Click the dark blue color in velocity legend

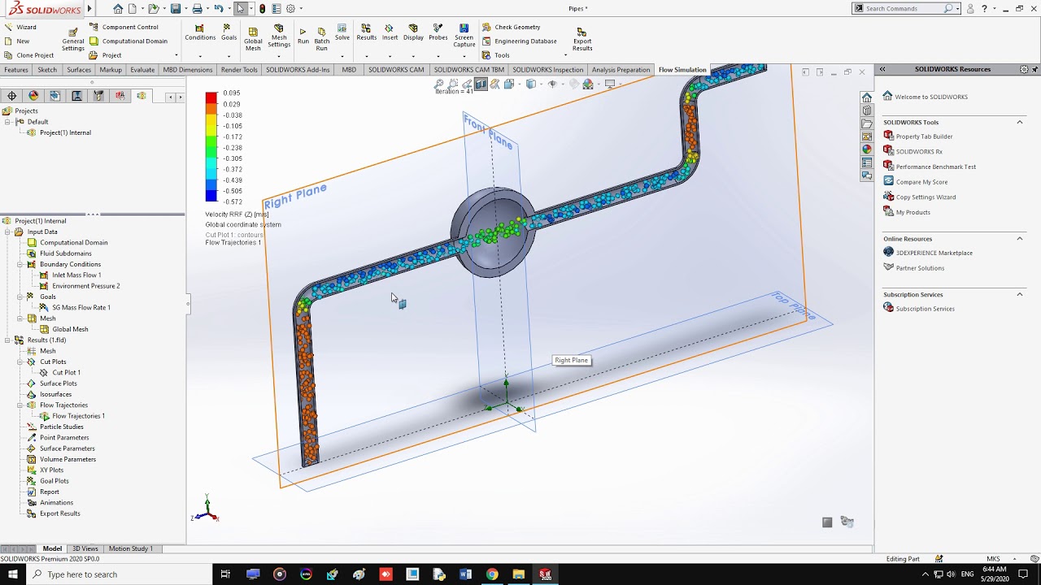pyautogui.click(x=211, y=195)
